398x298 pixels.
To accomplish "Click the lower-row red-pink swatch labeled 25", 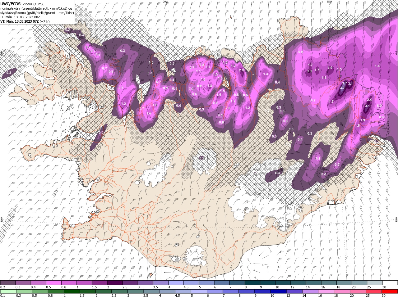I will 373,291.
